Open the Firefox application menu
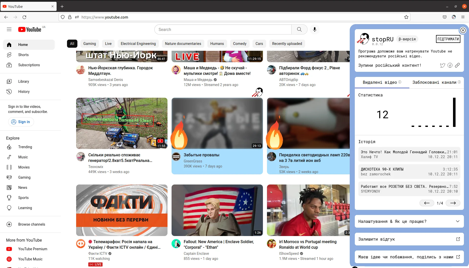The image size is (469, 268). (463, 17)
